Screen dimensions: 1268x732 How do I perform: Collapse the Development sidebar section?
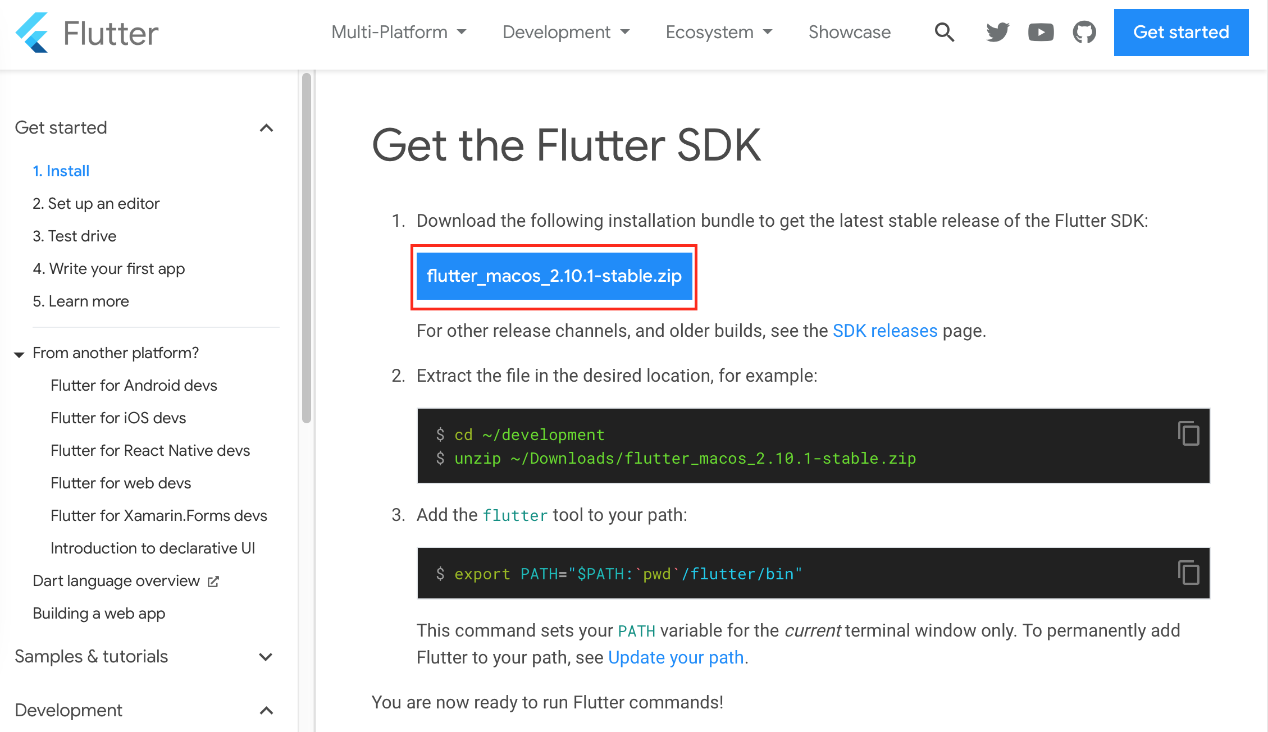pos(266,711)
